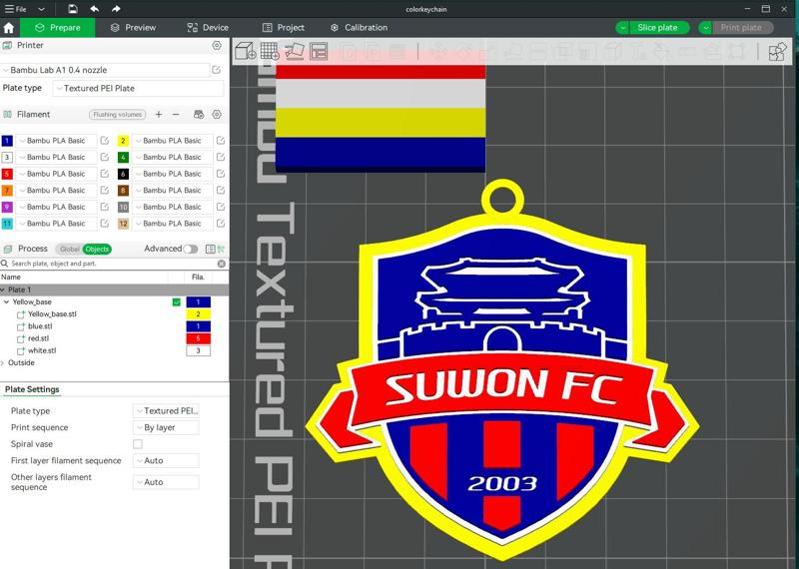This screenshot has height=569, width=799.
Task: Add a filament with plus icon
Action: pyautogui.click(x=159, y=115)
